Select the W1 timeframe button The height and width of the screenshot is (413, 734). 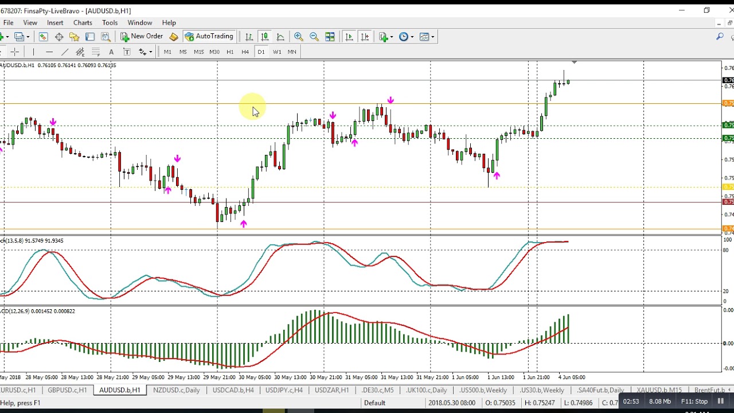click(276, 52)
